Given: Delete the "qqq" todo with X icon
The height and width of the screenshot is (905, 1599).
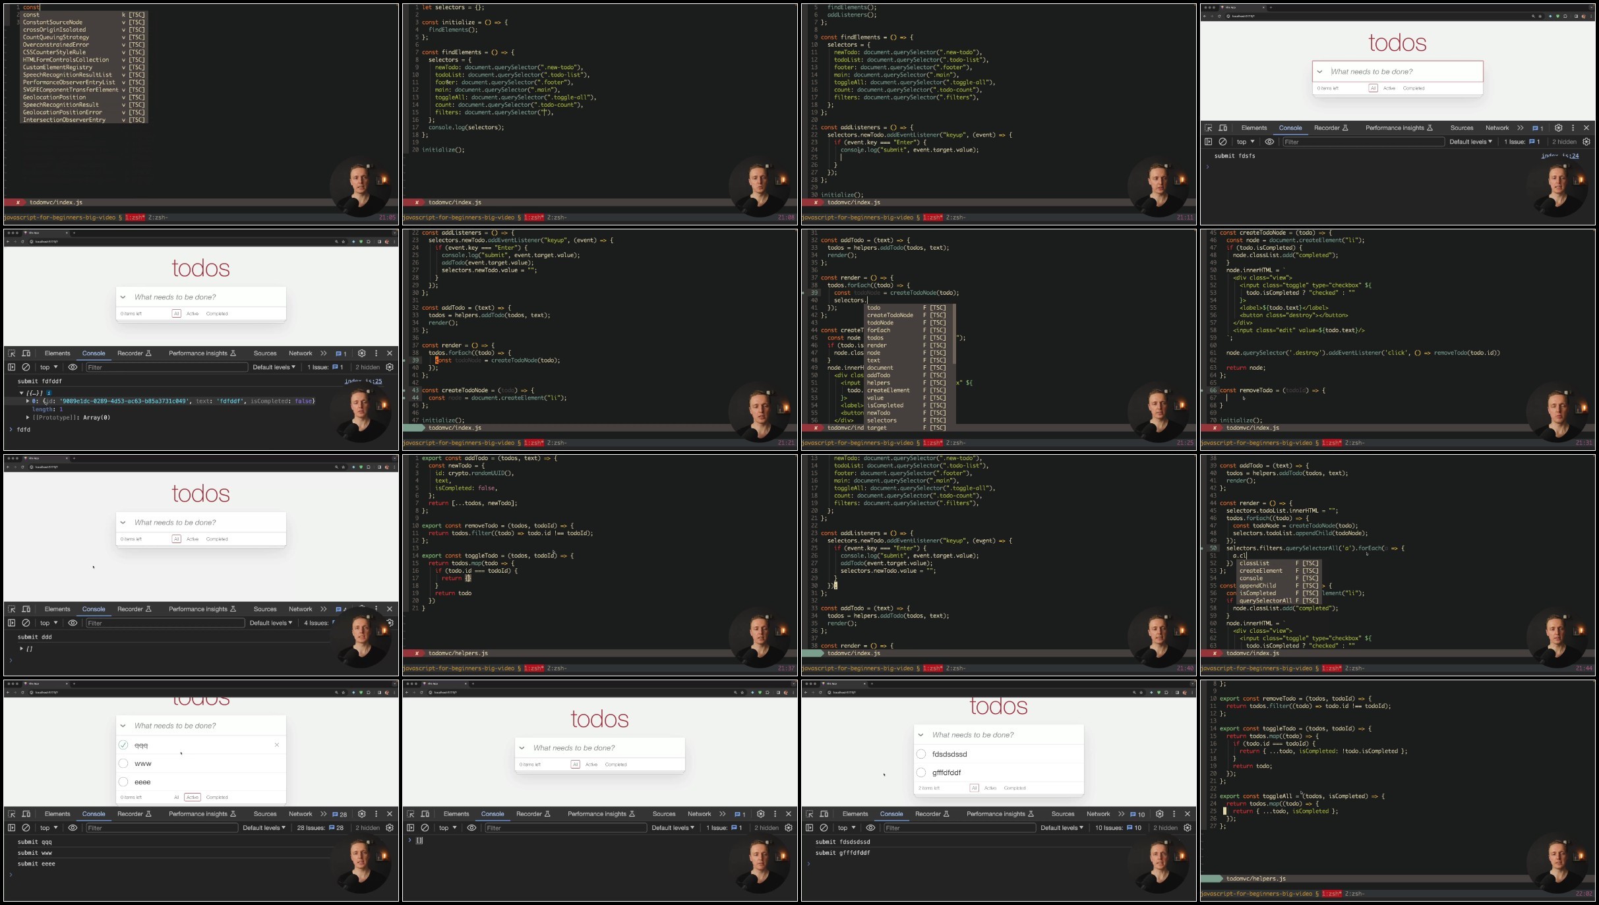Looking at the screenshot, I should click(277, 745).
